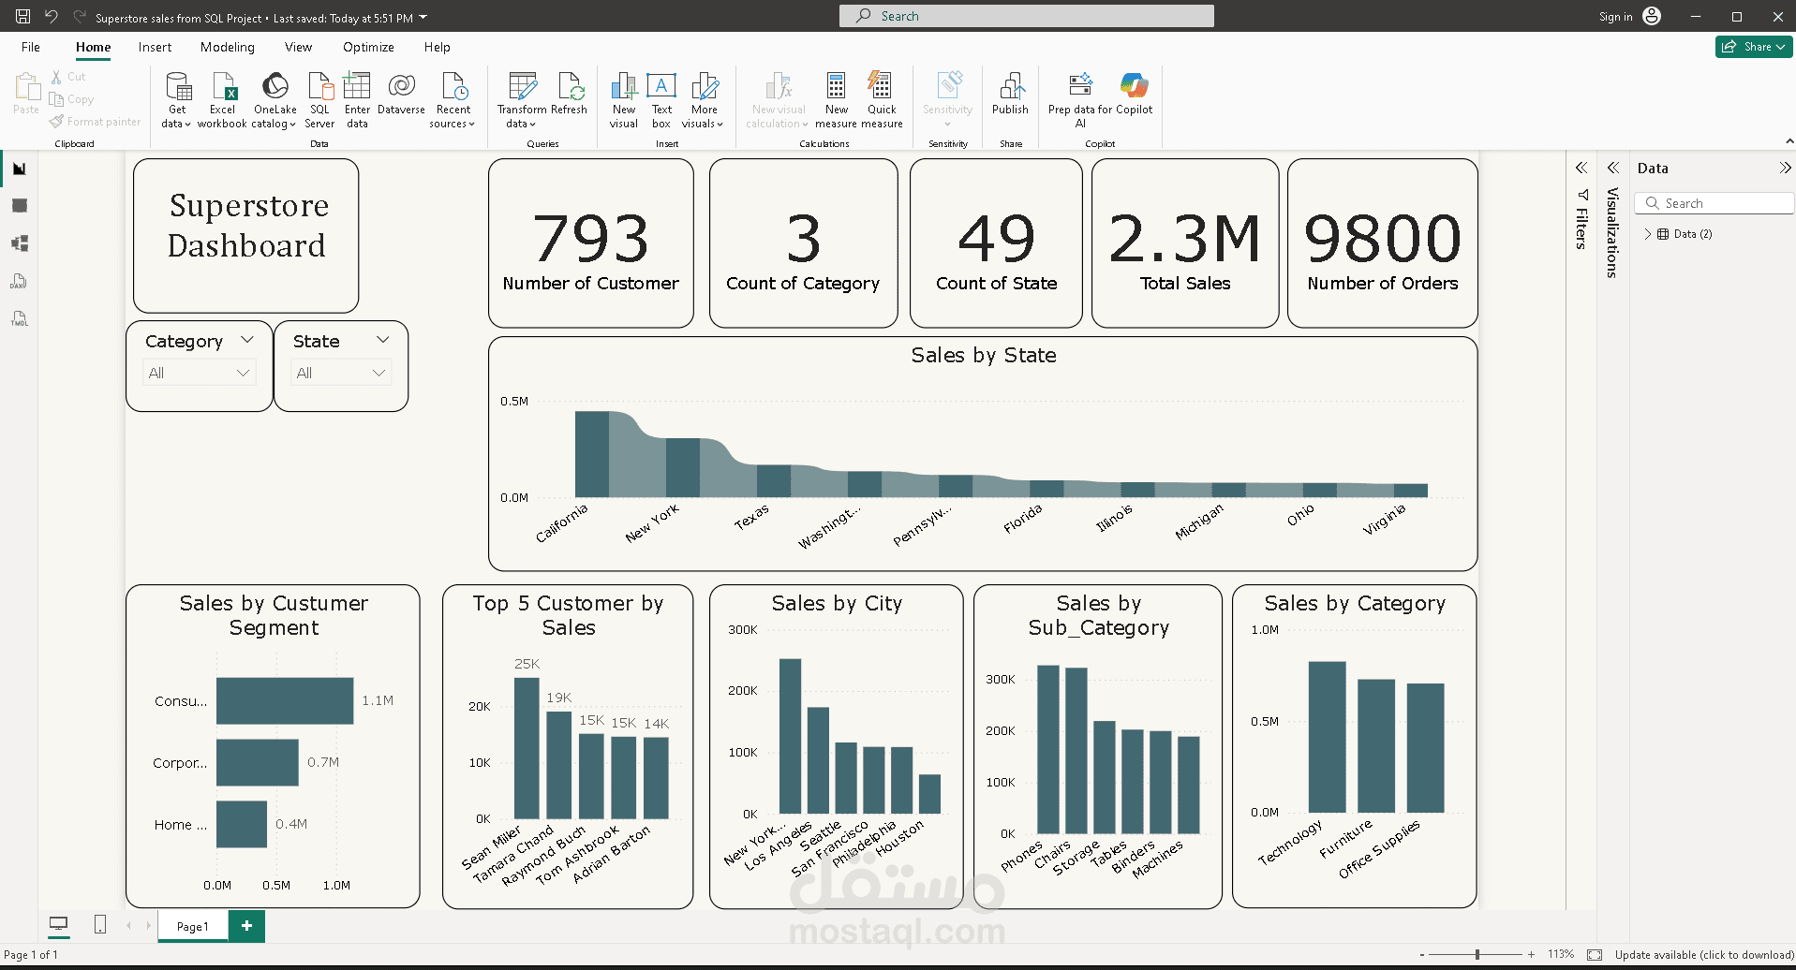Click chevron beside Category slicer header
The height and width of the screenshot is (970, 1796).
click(x=247, y=340)
